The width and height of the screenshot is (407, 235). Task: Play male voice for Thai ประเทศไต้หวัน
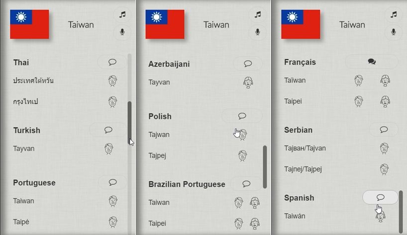pyautogui.click(x=112, y=80)
